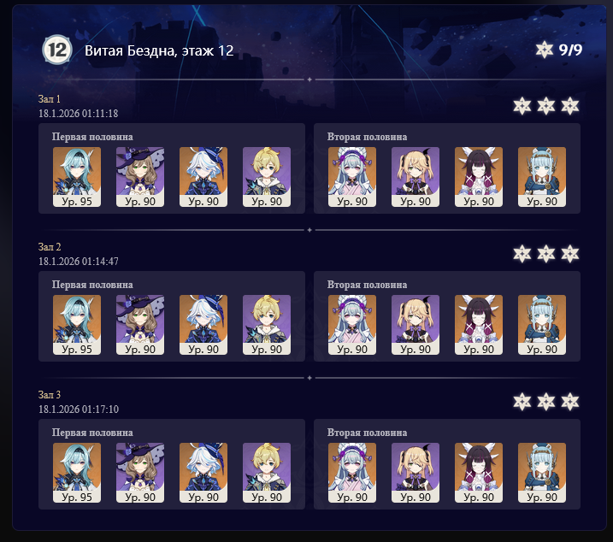The width and height of the screenshot is (613, 542).
Task: Click the Зал 1 chamber label
Action: click(50, 99)
